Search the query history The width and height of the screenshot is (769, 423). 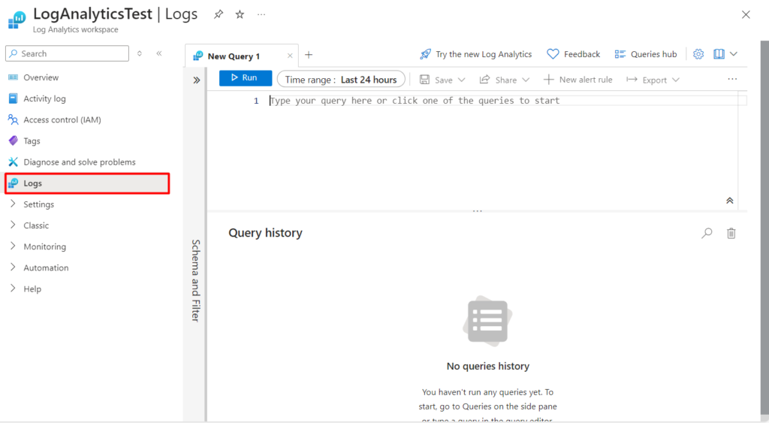tap(707, 233)
